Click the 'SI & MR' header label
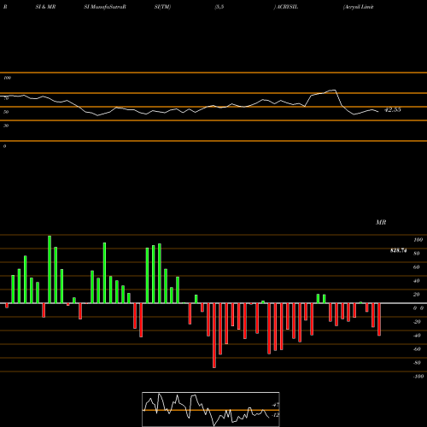 pos(45,7)
